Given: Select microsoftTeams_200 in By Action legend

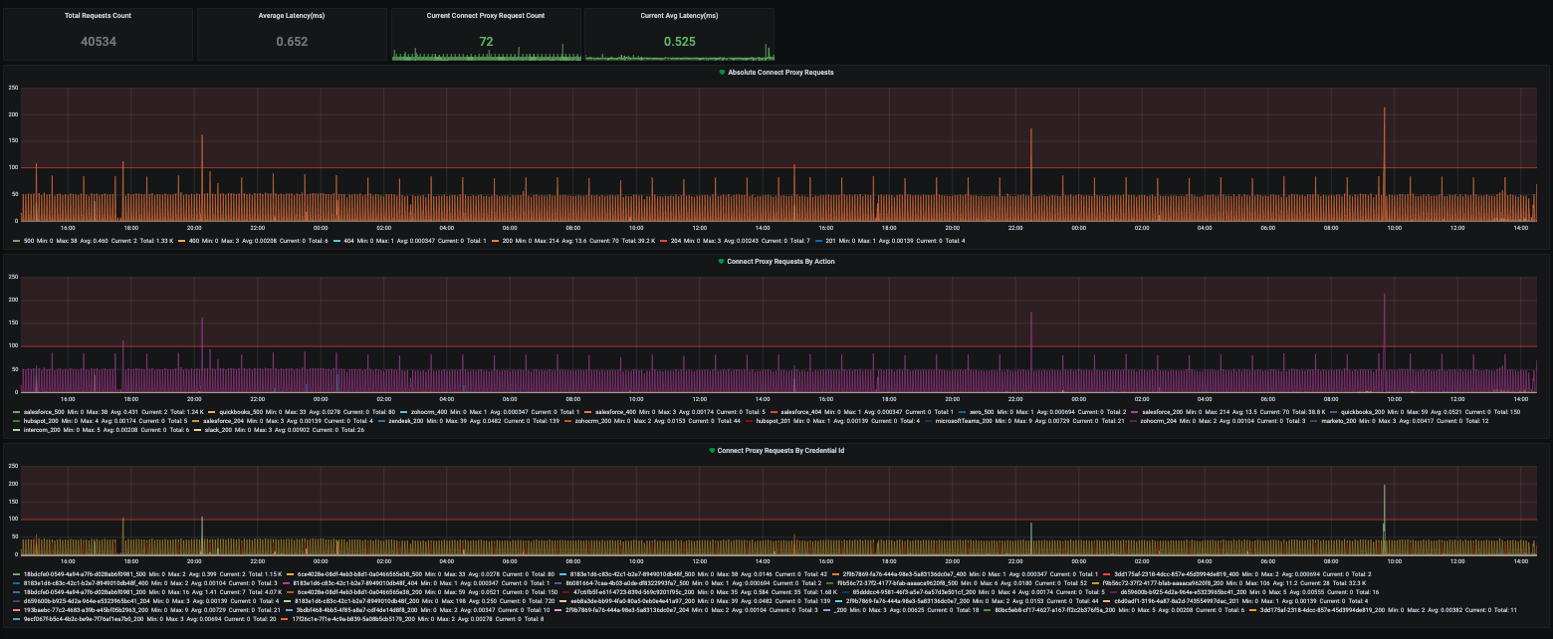Looking at the screenshot, I should [964, 421].
